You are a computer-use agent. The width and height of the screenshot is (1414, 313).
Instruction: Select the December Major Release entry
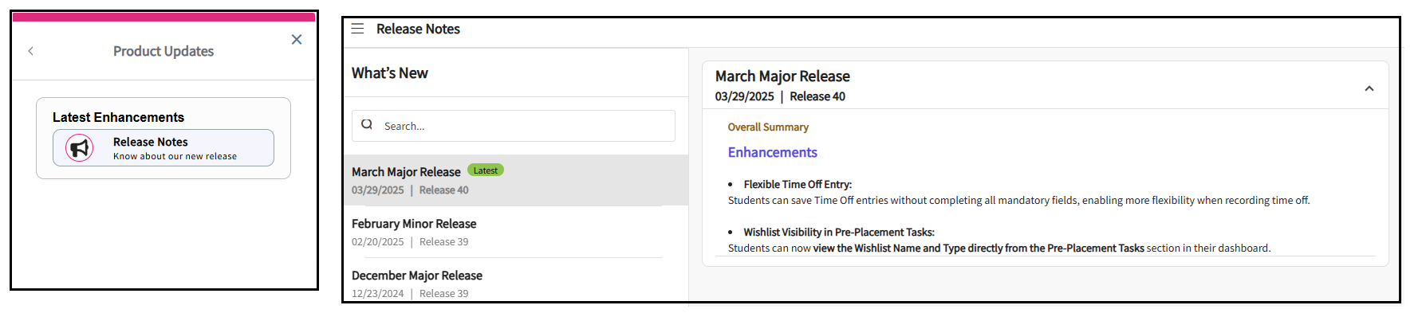point(516,284)
